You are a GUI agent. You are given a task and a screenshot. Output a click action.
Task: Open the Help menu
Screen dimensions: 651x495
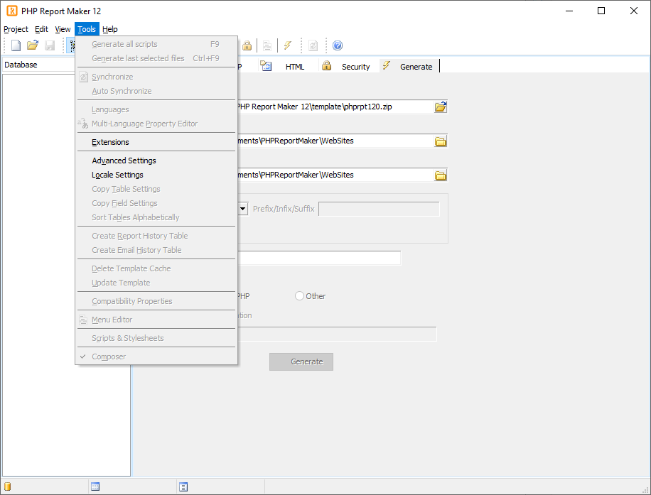(x=109, y=29)
